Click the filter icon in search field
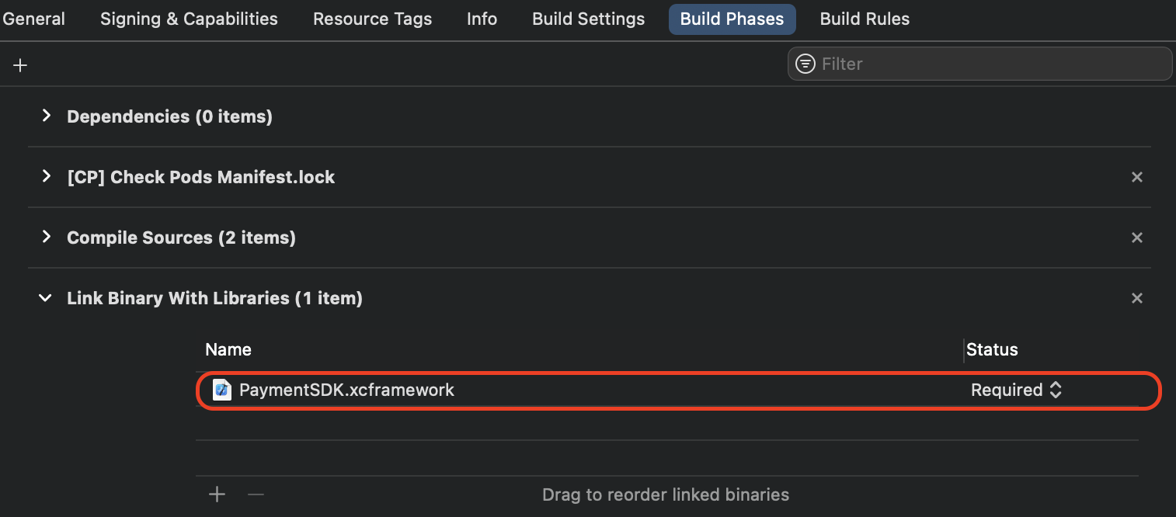Viewport: 1176px width, 517px height. (805, 64)
